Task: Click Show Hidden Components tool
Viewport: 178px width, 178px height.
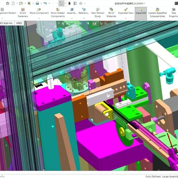Action: pyautogui.click(x=58, y=13)
